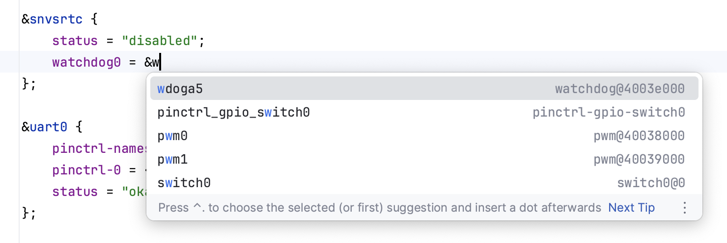Screen dimensions: 727x243
Task: Click the &snvsrtc node label
Action: 53,20
